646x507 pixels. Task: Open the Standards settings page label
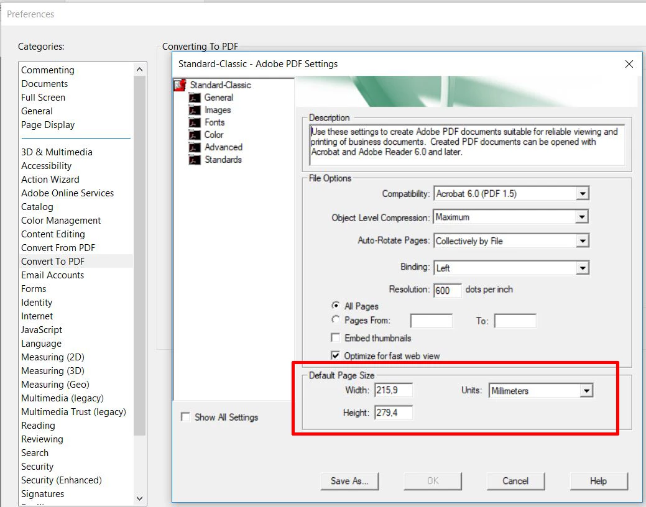tap(223, 160)
